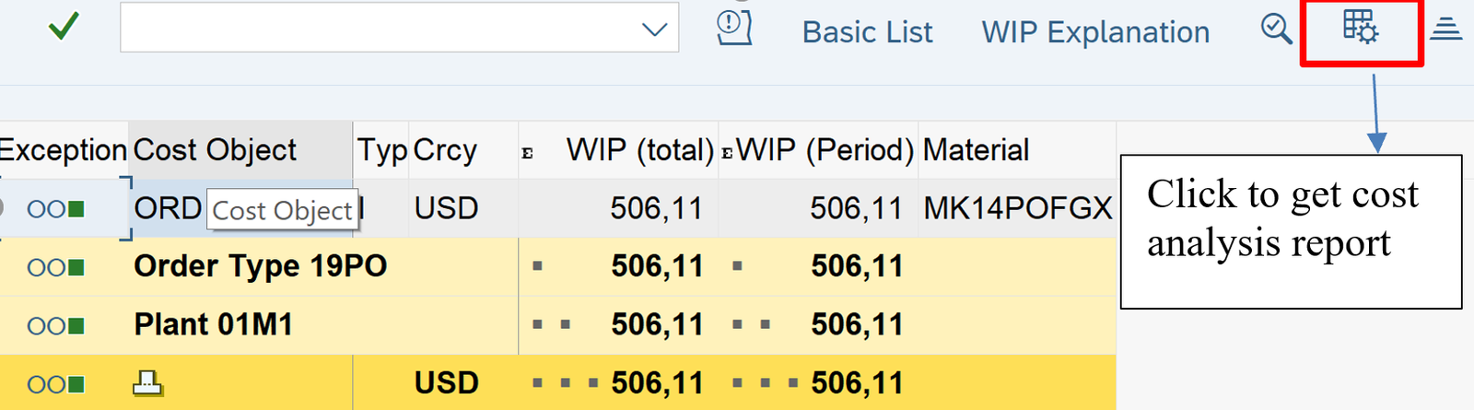Click inside the command input field

coord(378,29)
